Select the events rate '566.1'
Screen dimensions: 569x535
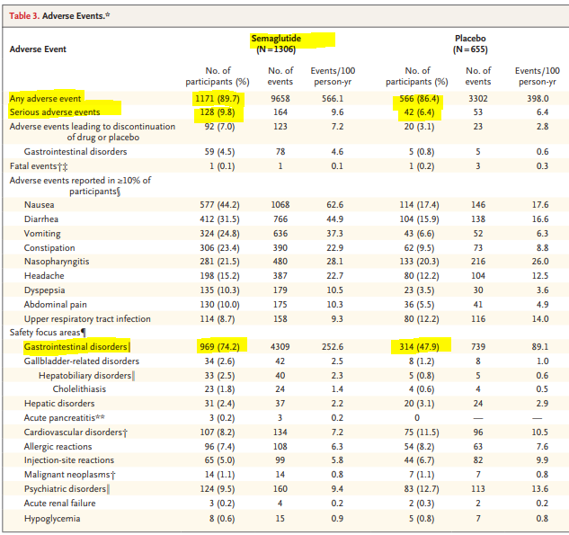point(333,99)
